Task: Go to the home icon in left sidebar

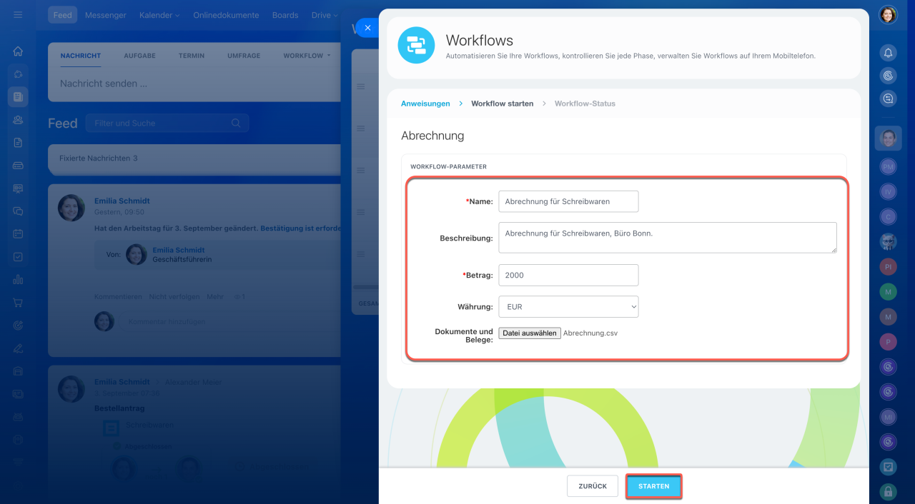Action: click(x=18, y=51)
